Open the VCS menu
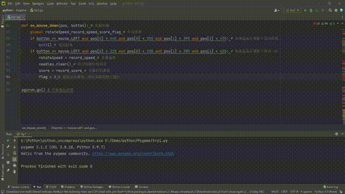This screenshot has width=345, height=194. [91, 4]
